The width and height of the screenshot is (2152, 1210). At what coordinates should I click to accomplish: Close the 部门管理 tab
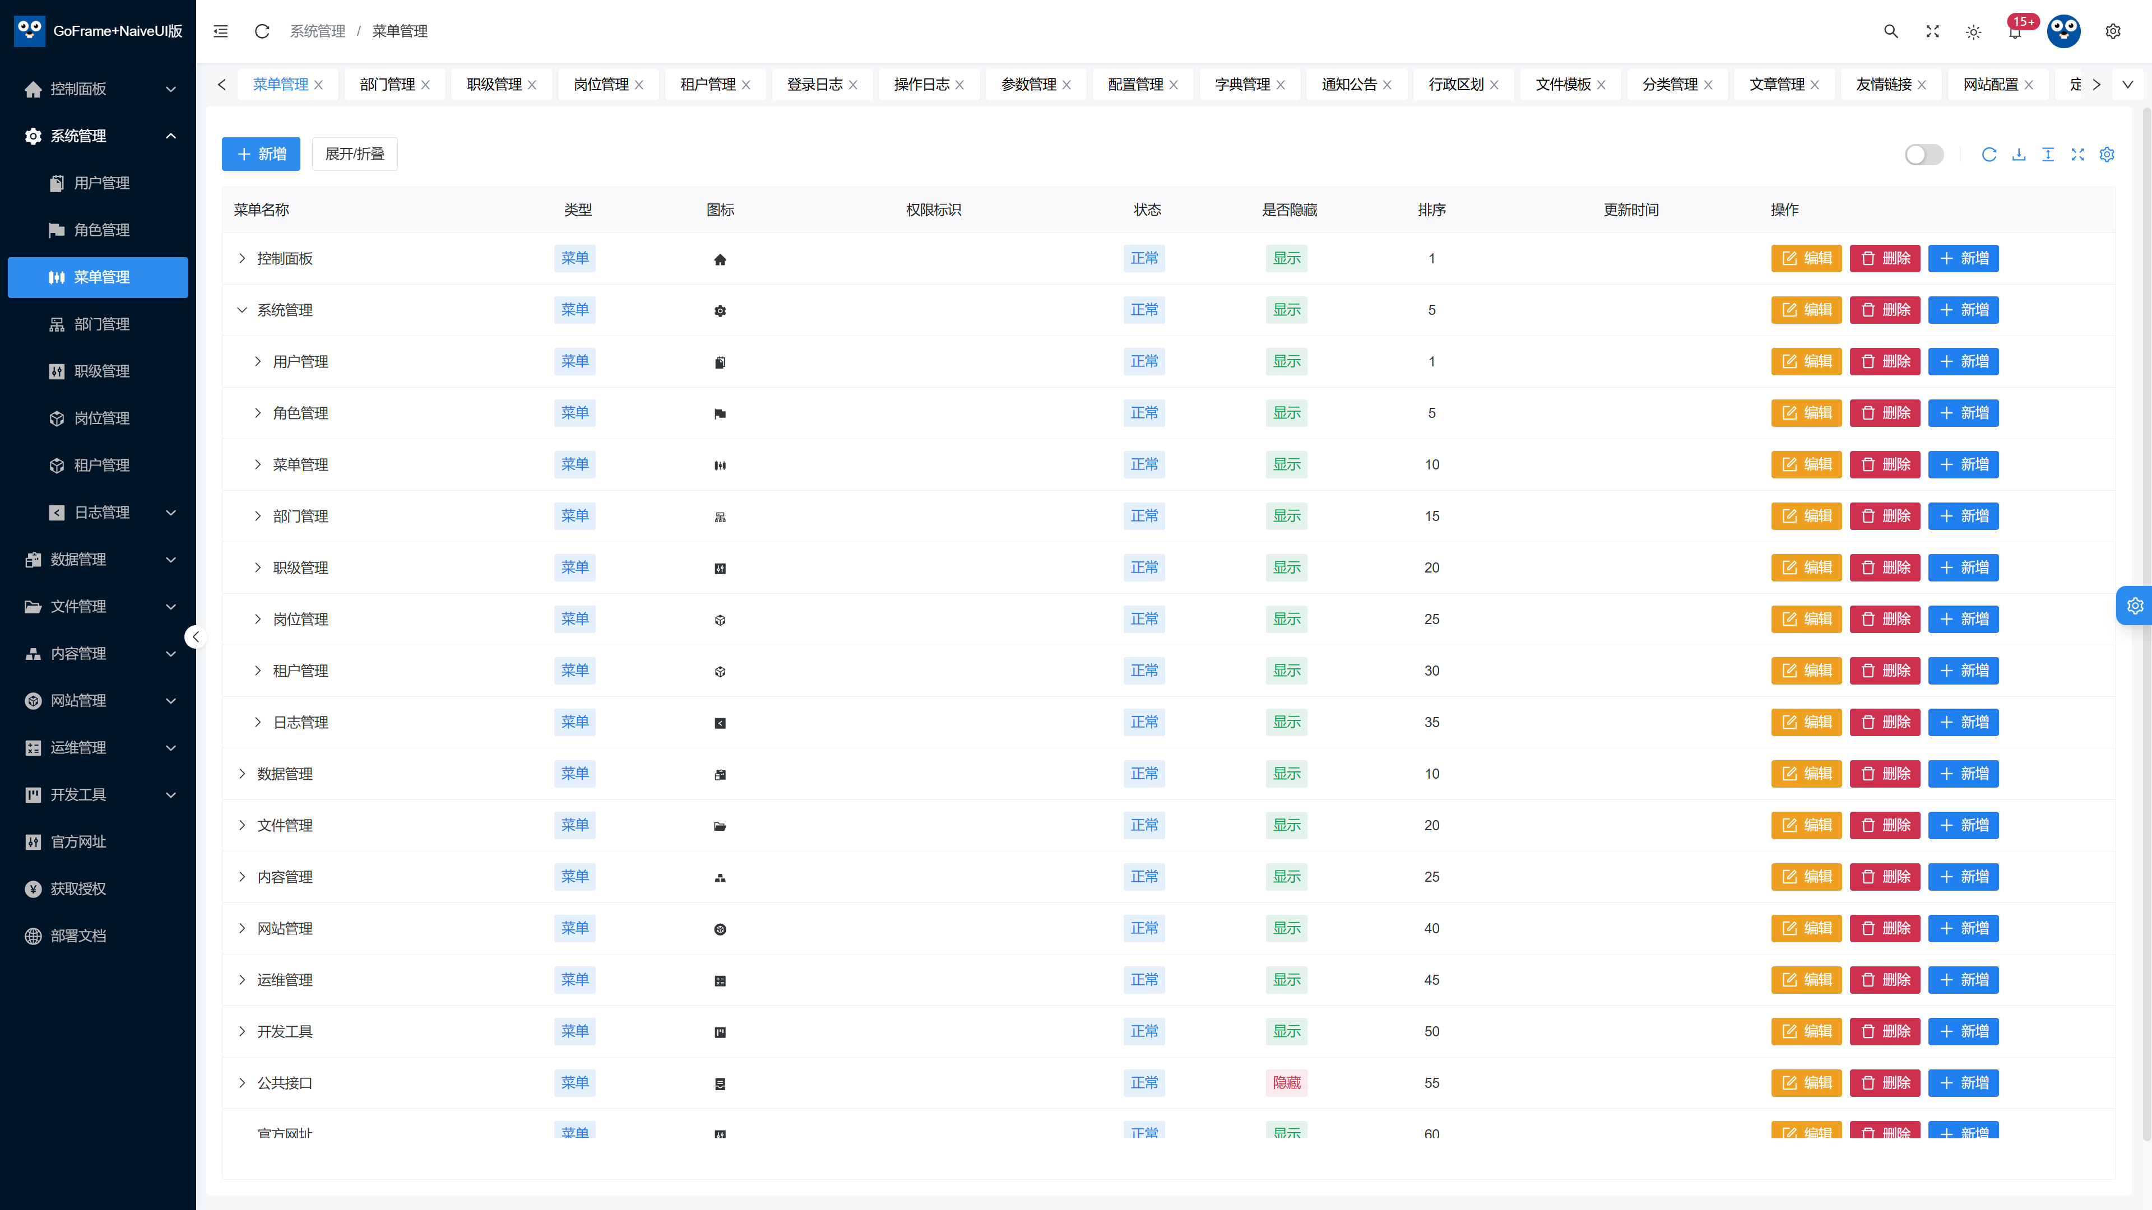pos(425,85)
